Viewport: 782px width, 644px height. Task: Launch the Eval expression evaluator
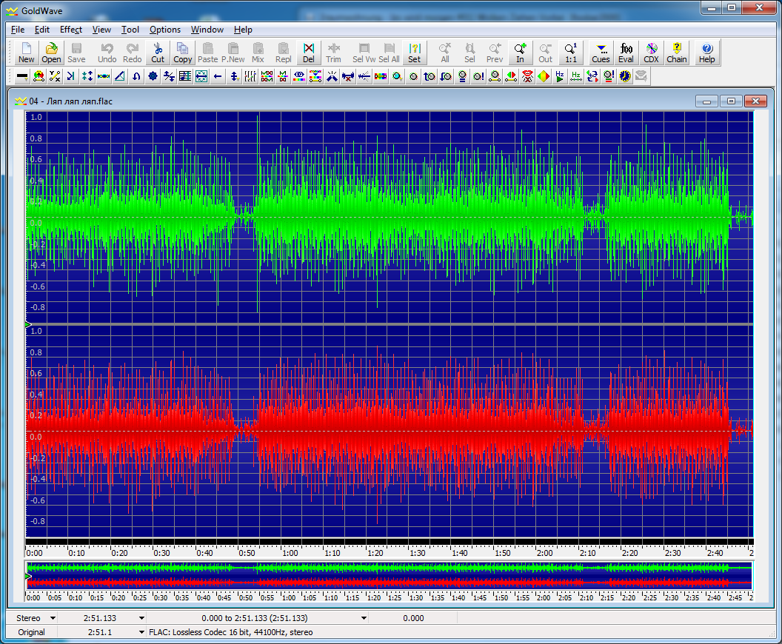626,53
